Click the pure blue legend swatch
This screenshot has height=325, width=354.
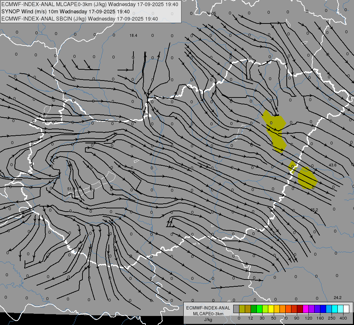323,309
